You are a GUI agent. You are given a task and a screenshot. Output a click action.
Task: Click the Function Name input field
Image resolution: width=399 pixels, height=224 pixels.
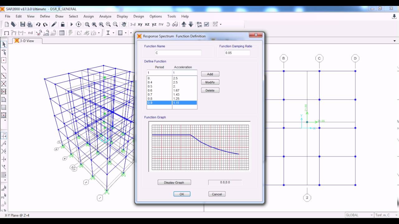tap(178, 53)
